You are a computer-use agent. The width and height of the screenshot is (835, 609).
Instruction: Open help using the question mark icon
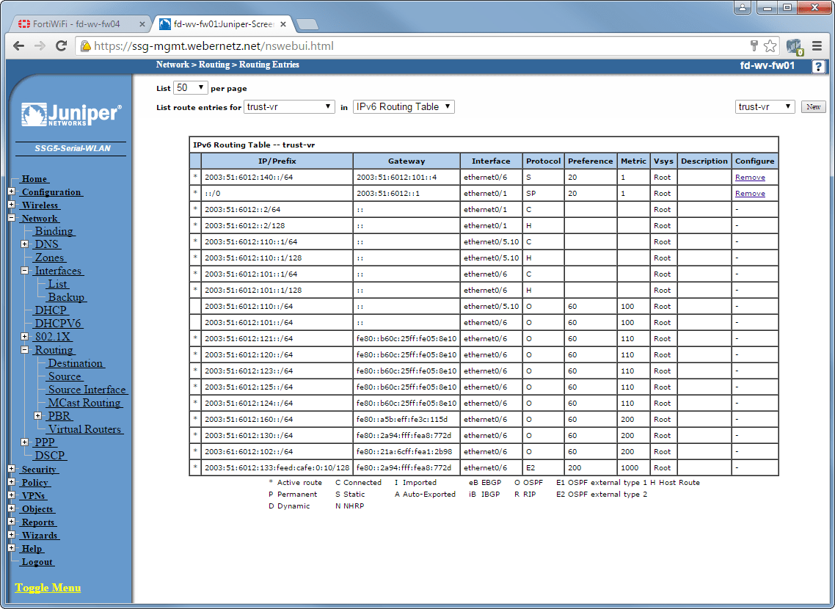click(820, 67)
